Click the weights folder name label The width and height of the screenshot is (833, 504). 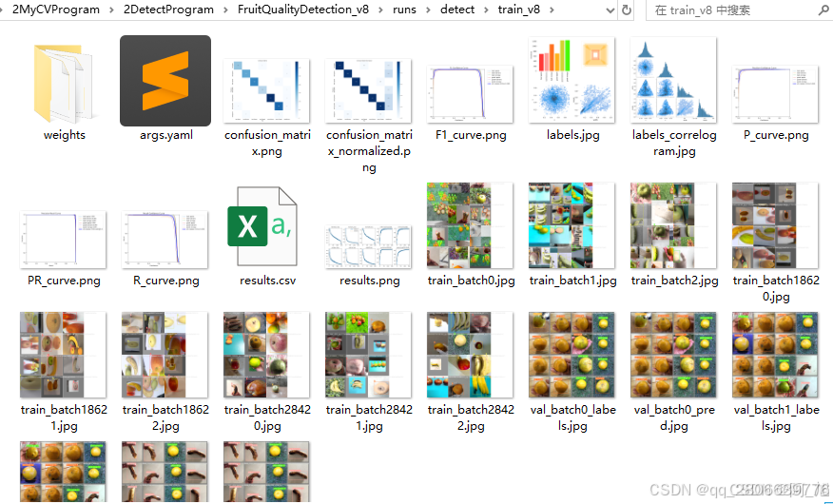pyautogui.click(x=65, y=135)
